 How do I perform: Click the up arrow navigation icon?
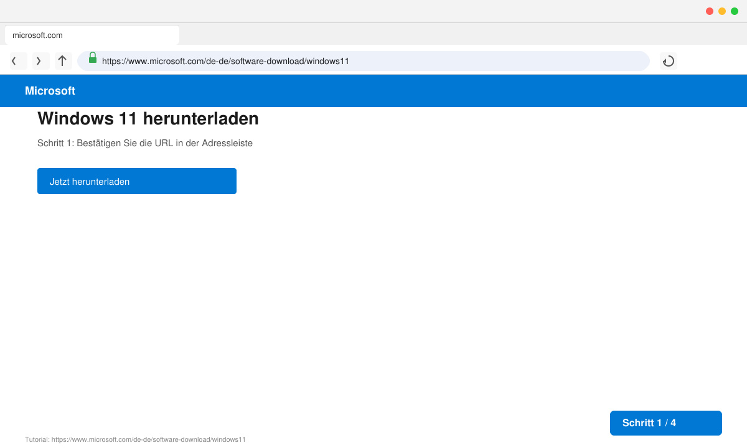click(x=62, y=61)
